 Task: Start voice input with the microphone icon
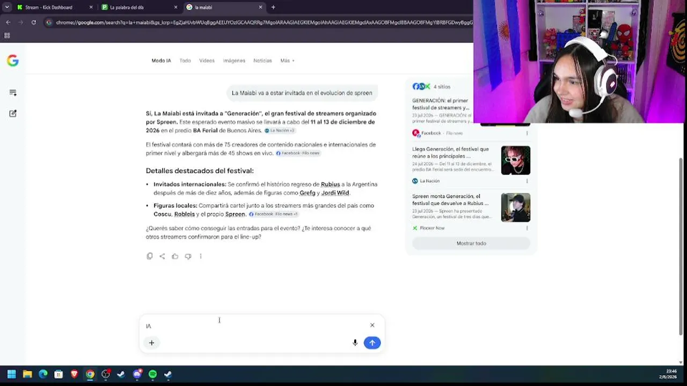[355, 343]
